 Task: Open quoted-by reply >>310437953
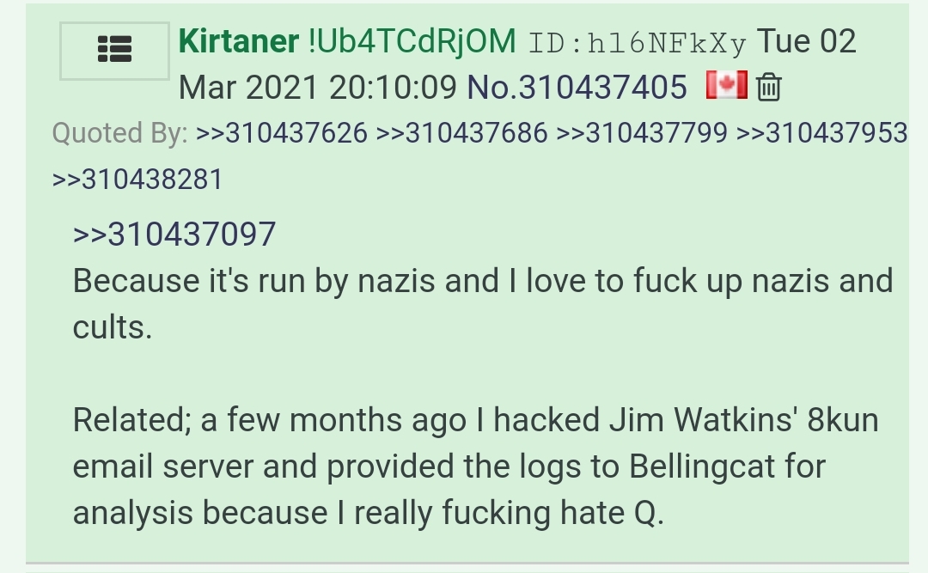coord(822,132)
